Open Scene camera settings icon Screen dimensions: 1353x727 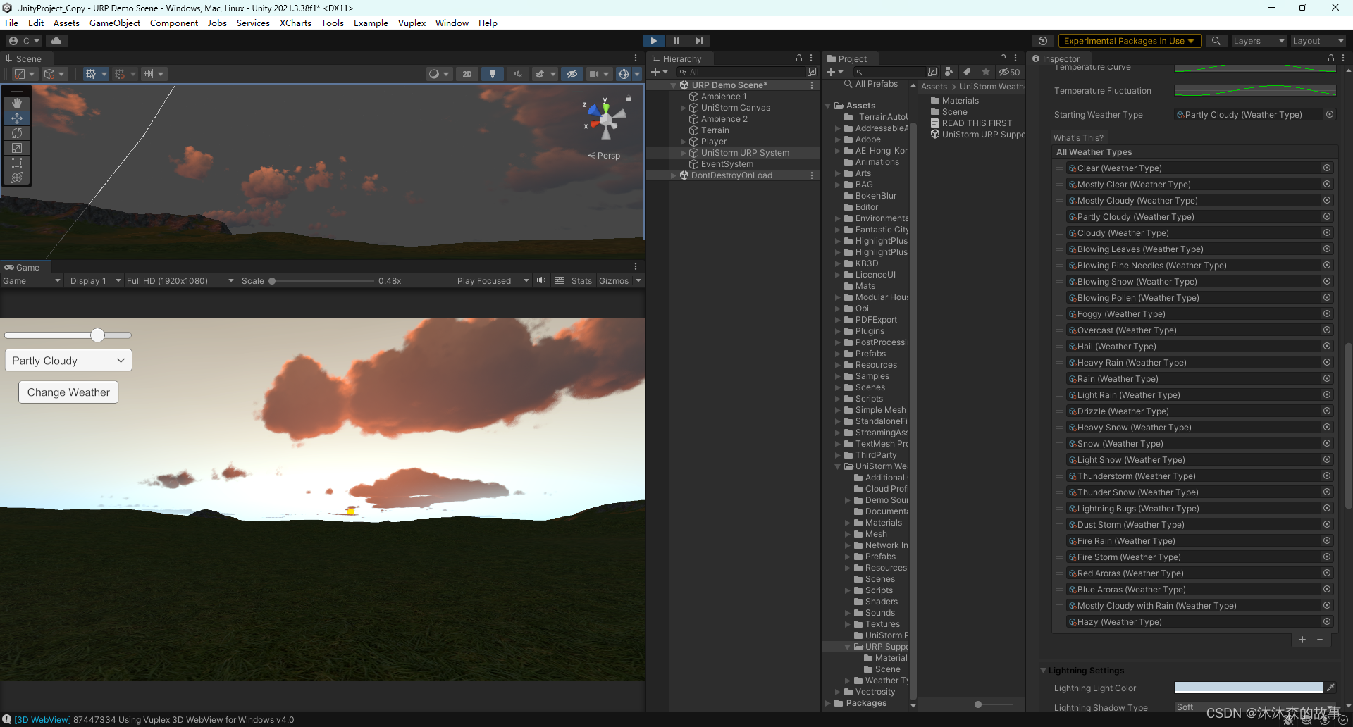point(598,74)
